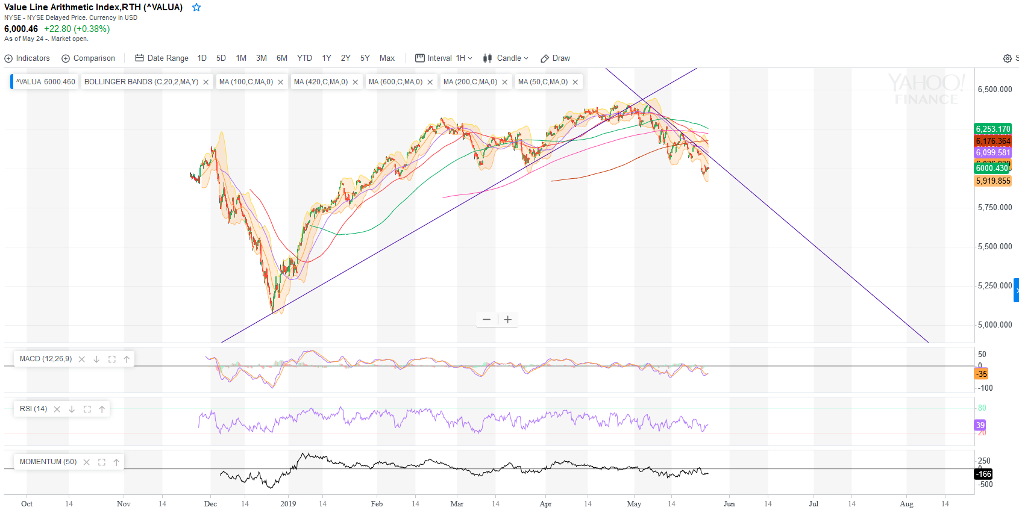
Task: Add the index to watchlist with star icon
Action: [196, 7]
